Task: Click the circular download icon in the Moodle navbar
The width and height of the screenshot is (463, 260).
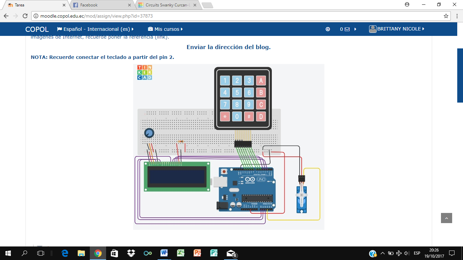Action: [x=327, y=29]
